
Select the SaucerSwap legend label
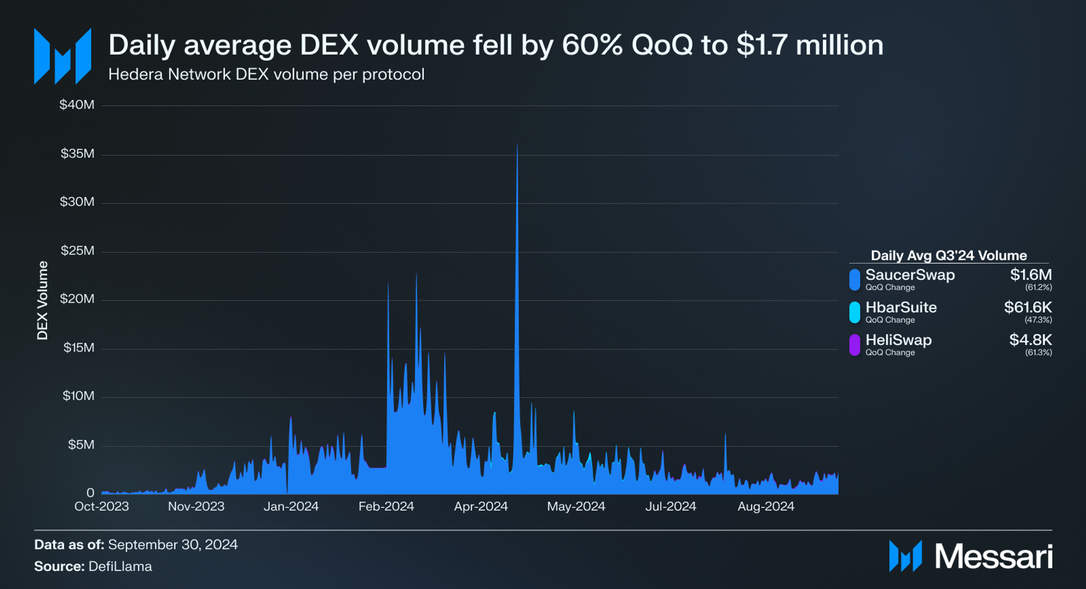pyautogui.click(x=910, y=275)
